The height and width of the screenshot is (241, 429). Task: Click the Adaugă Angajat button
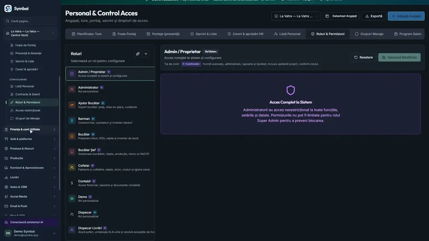tap(406, 16)
